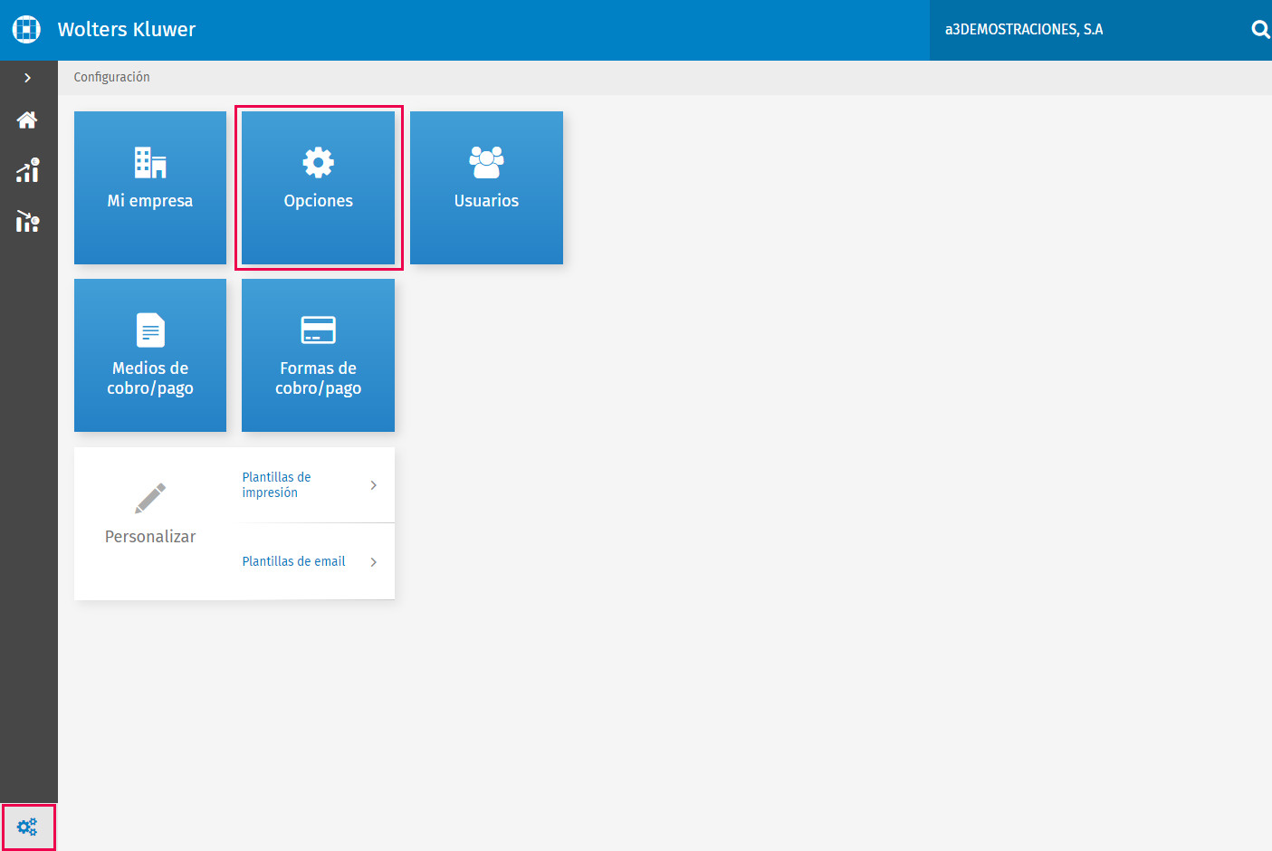Open the Formas de cobro/pago tile
Viewport: 1272px width, 851px height.
coord(319,355)
